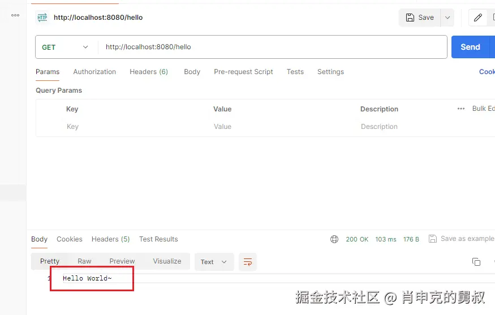The image size is (495, 315).
Task: Click the 103 ms response time
Action: (385, 239)
